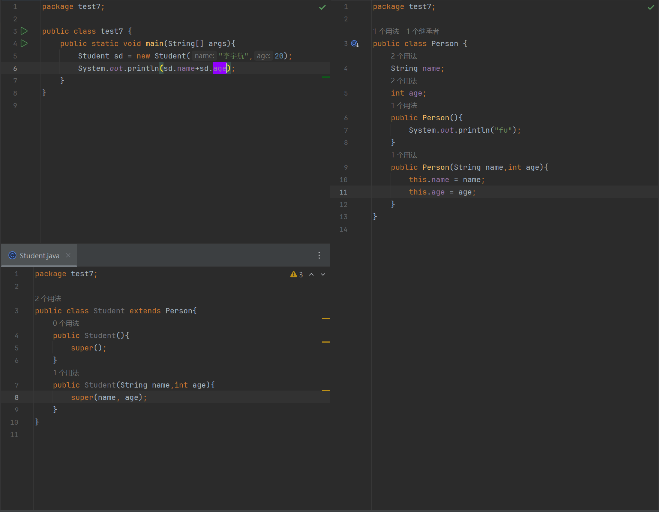The image size is (659, 512).
Task: Click the "fu" string in Person constructor
Action: tap(503, 130)
